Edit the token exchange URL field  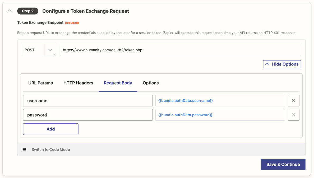pyautogui.click(x=180, y=50)
